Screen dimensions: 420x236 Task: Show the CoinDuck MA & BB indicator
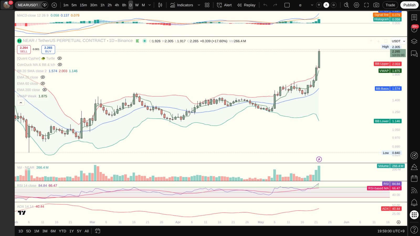tap(60, 65)
